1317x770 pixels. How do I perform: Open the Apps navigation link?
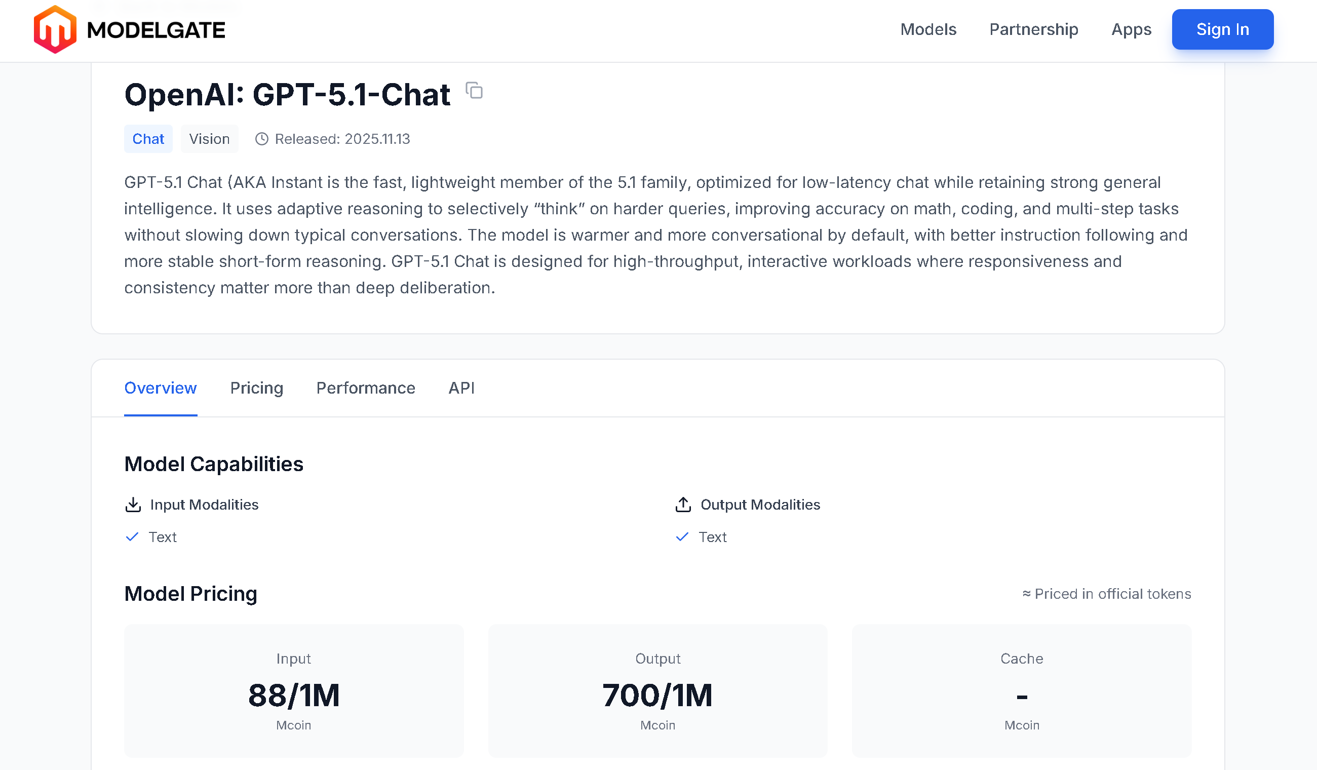[x=1132, y=29]
